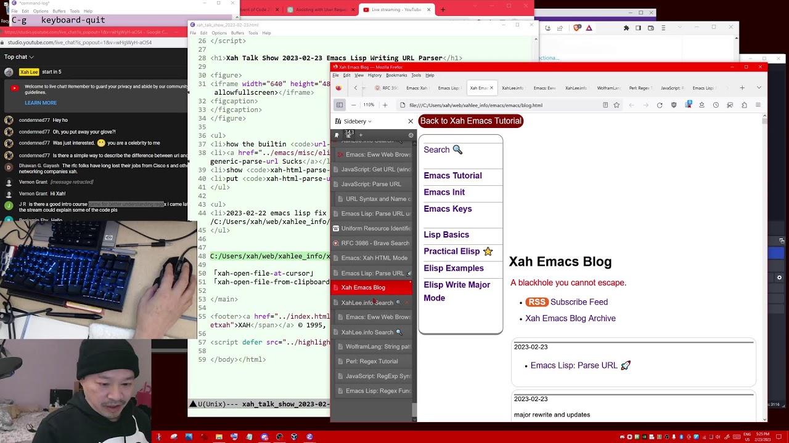Bookmark this page with the star icon
Viewport: 789px width, 443px height.
click(616, 105)
